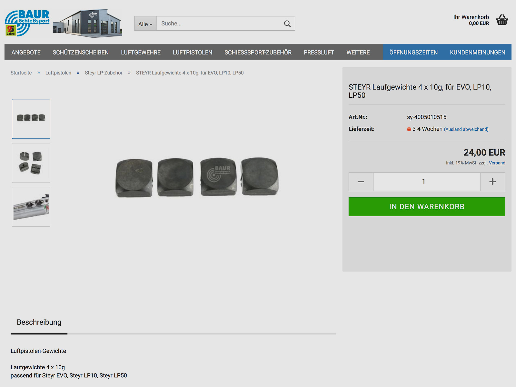Open the LUFTPISTOLEN menu
The width and height of the screenshot is (516, 387).
tap(193, 52)
